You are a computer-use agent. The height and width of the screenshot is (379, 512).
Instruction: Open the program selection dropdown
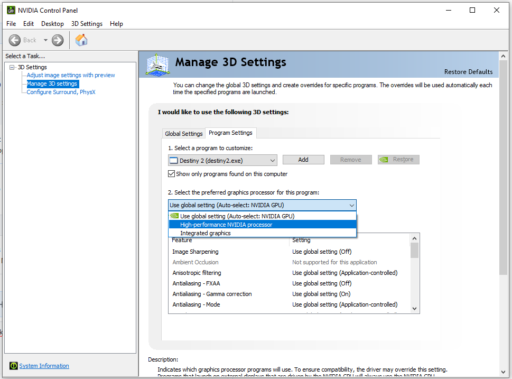pyautogui.click(x=222, y=160)
